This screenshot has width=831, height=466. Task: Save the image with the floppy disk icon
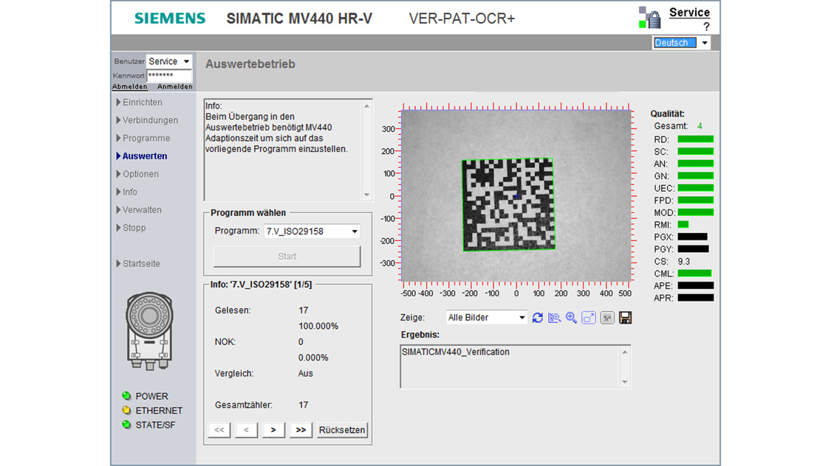[626, 317]
